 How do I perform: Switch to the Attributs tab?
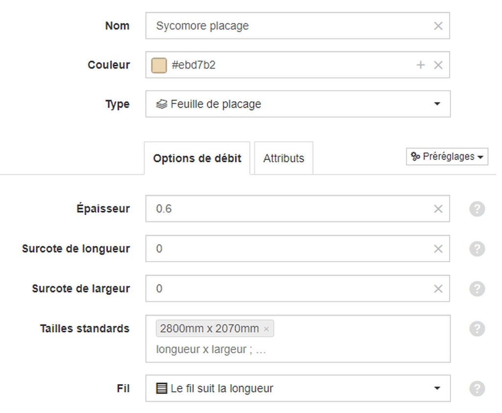coord(284,158)
